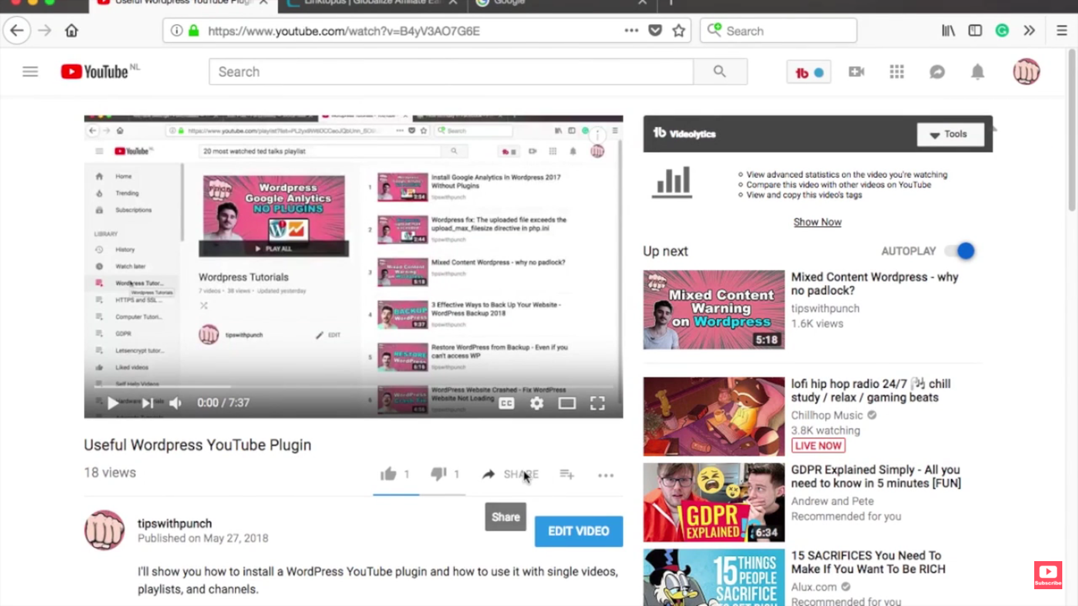Click the green padlock security icon
Screen dimensions: 1078x606
click(x=194, y=30)
